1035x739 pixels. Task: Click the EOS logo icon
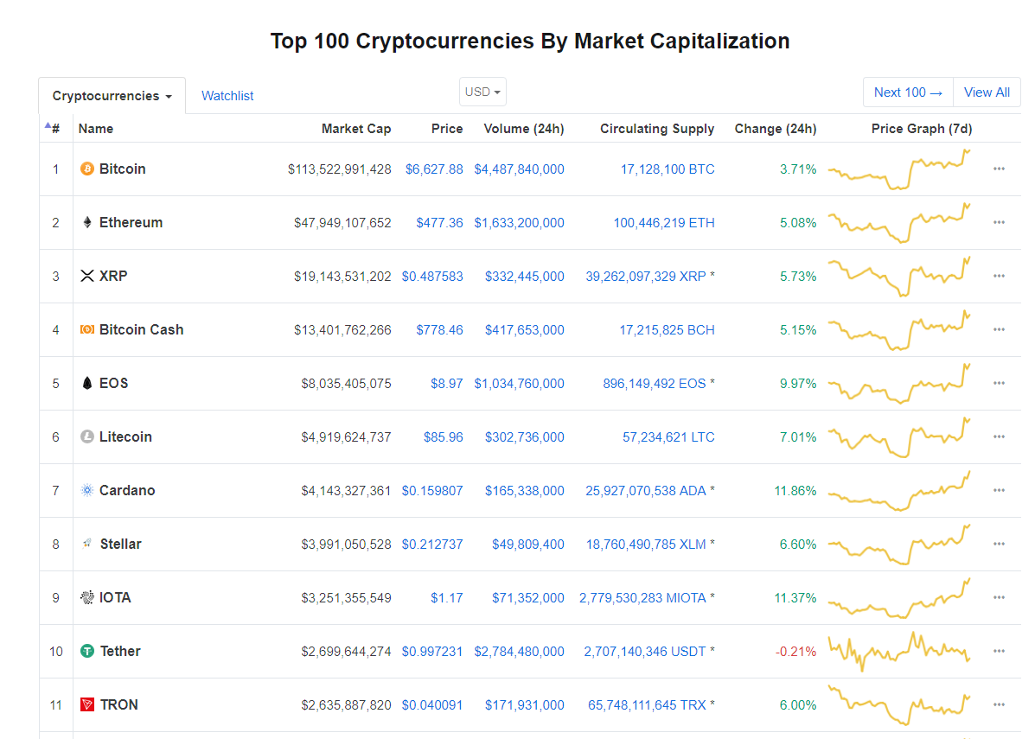pyautogui.click(x=86, y=384)
